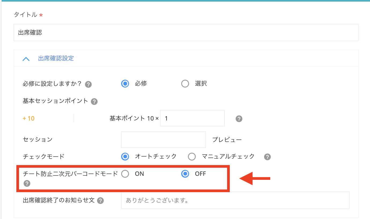Screen dimensions: 370x219
Task: Click the base point multiplier field
Action: point(192,118)
